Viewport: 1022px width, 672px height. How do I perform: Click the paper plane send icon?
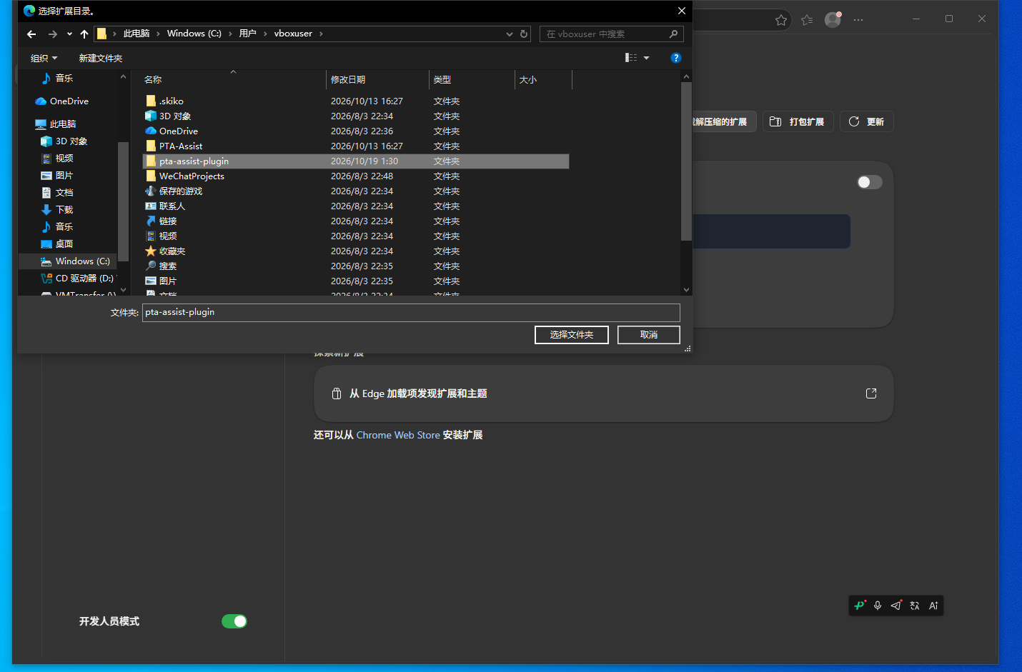click(x=896, y=606)
